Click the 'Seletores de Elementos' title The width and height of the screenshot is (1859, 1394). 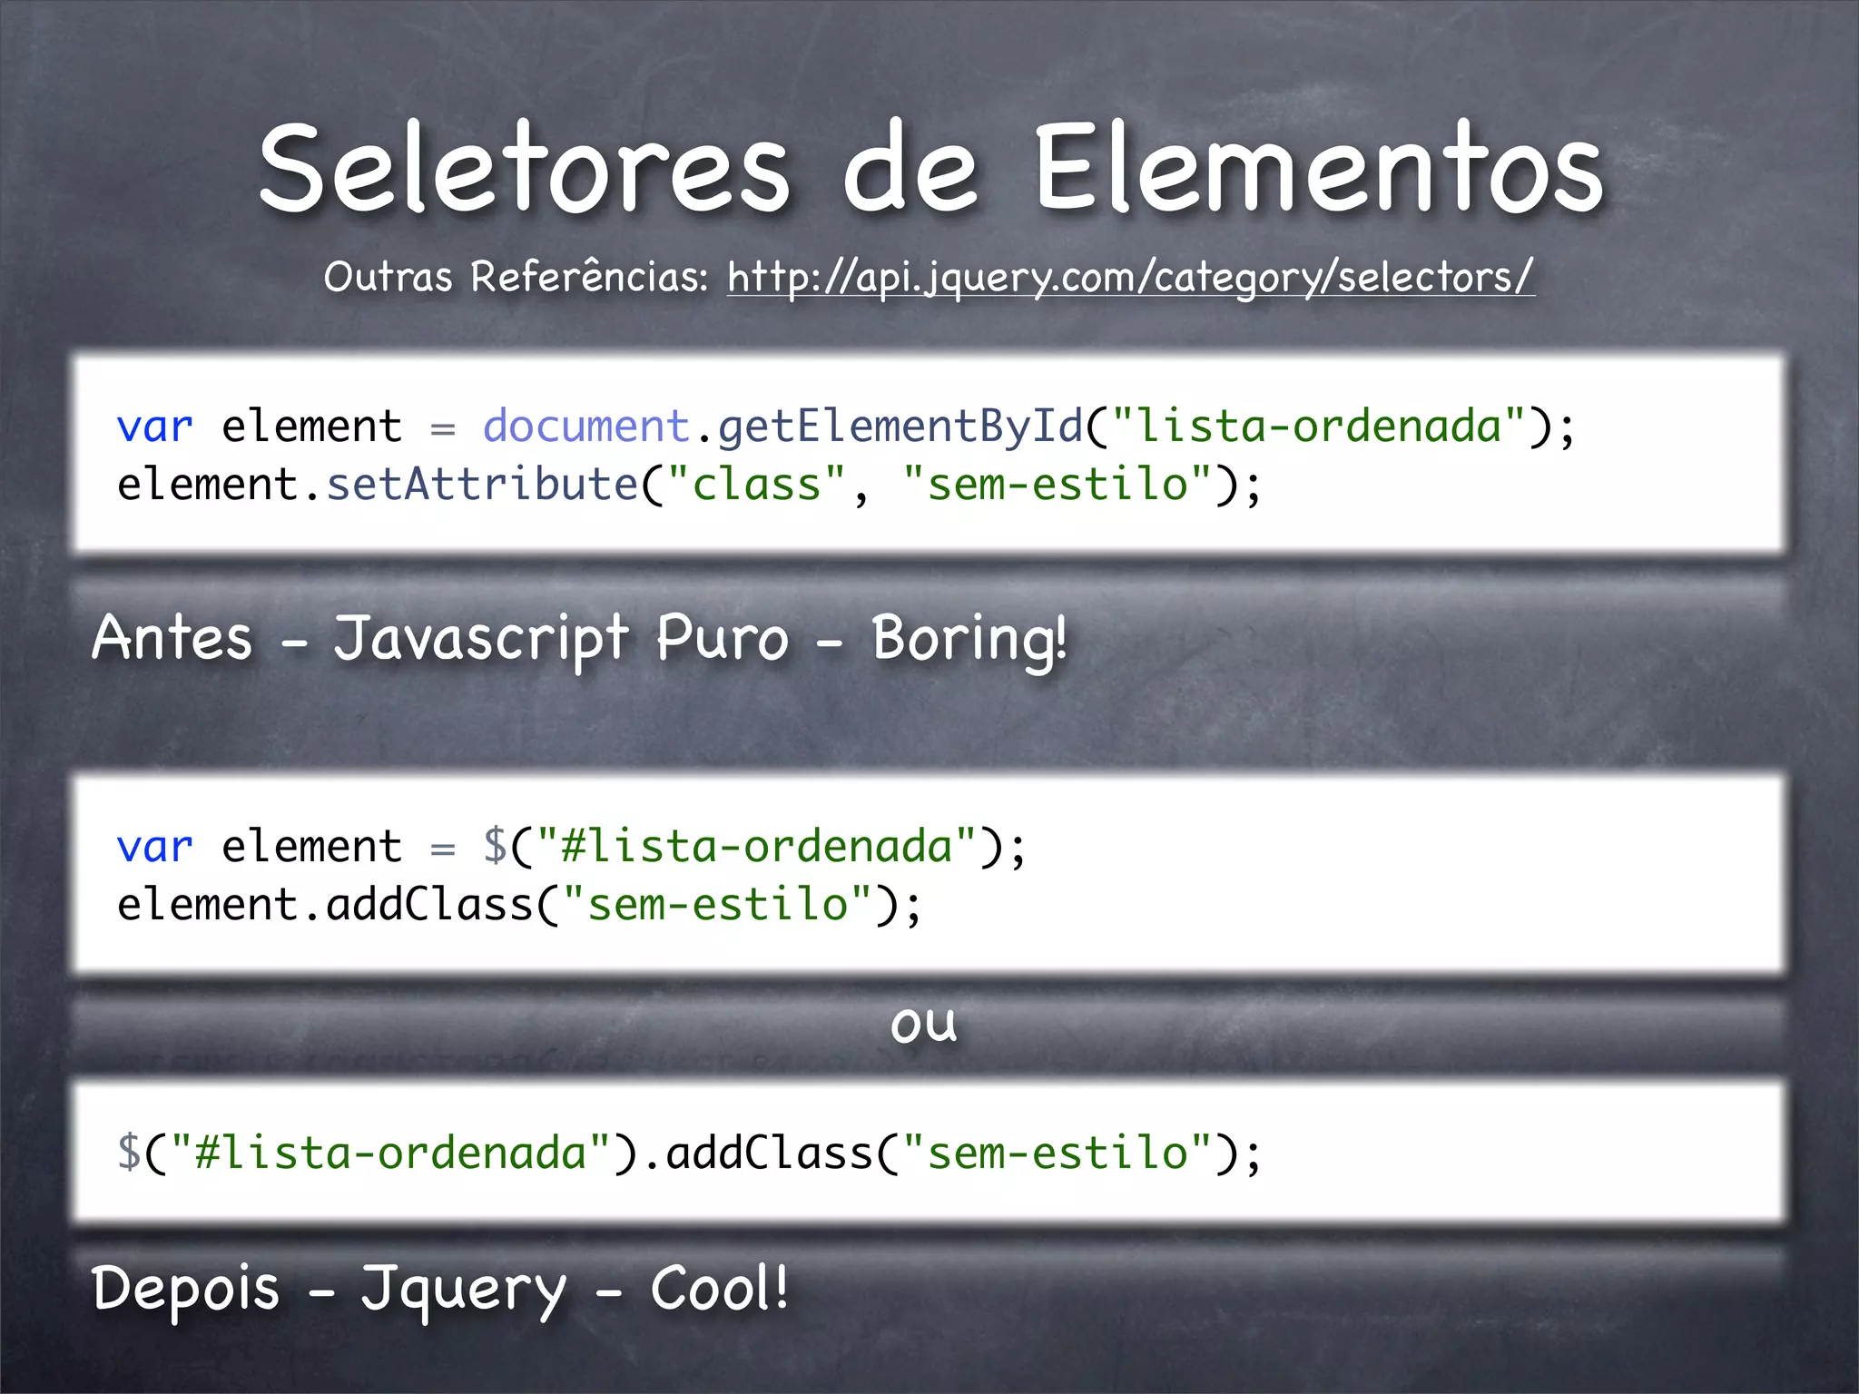[931, 169]
